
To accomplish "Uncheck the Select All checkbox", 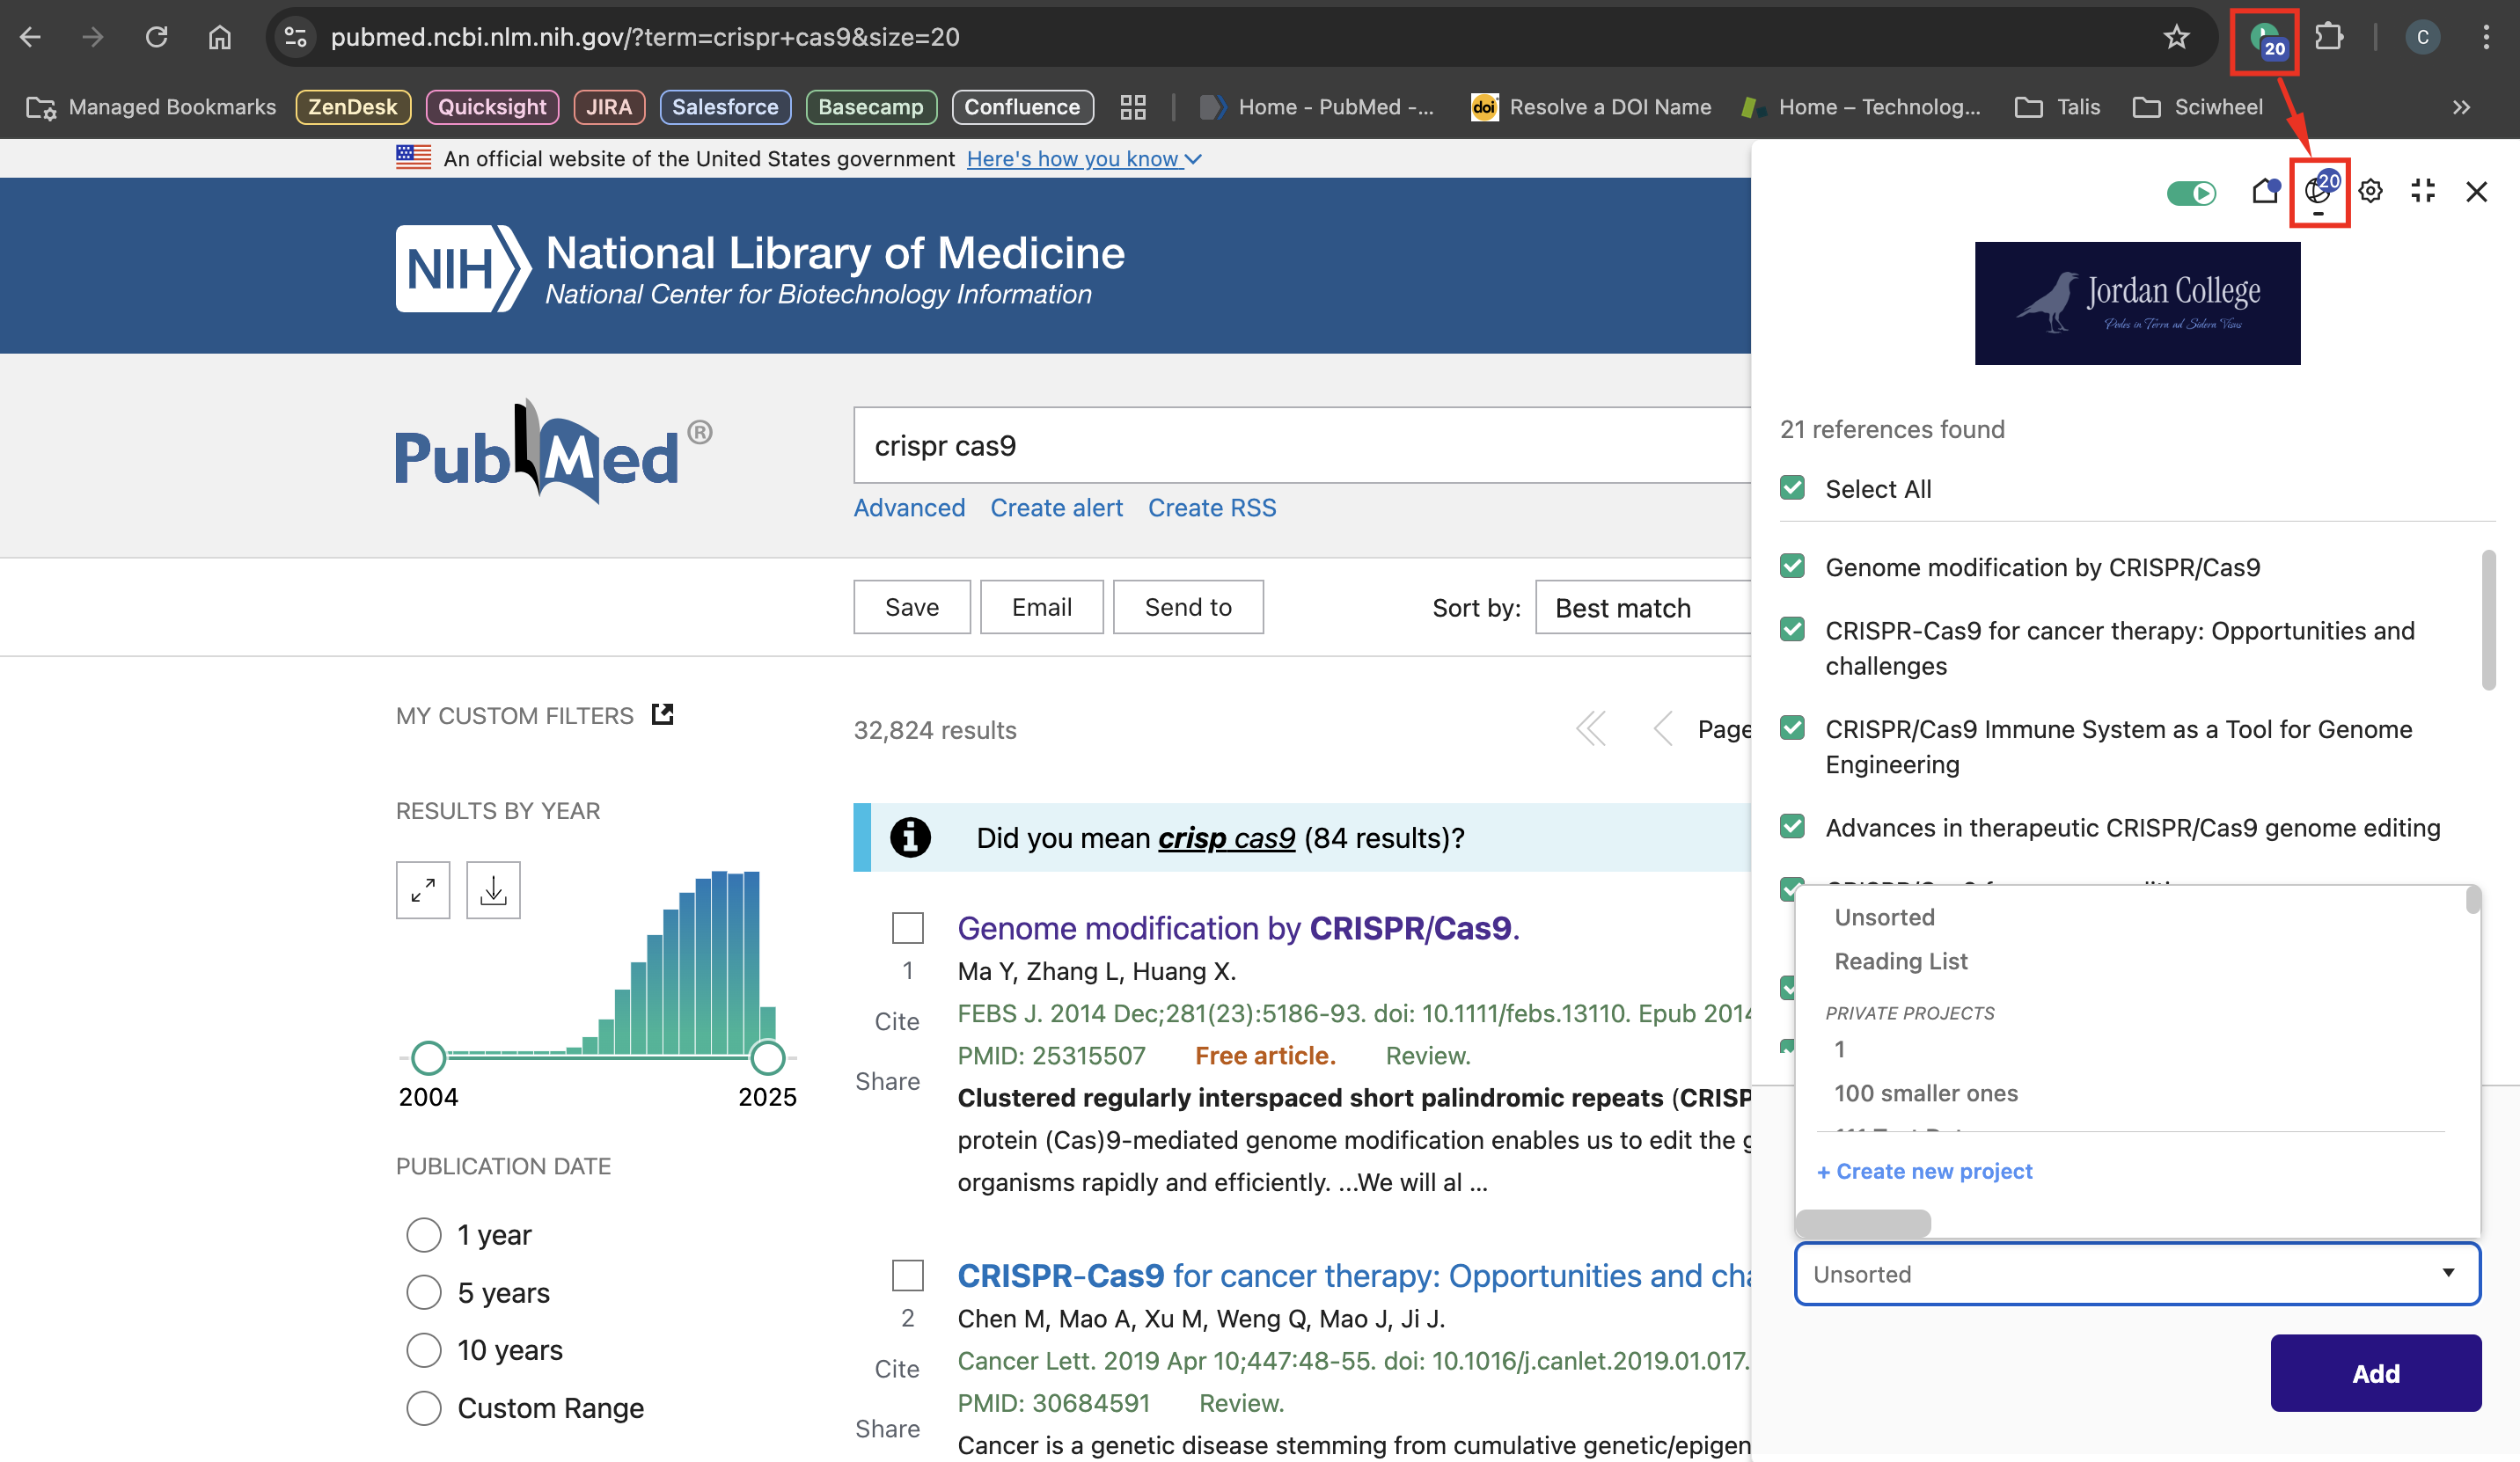I will 1792,488.
